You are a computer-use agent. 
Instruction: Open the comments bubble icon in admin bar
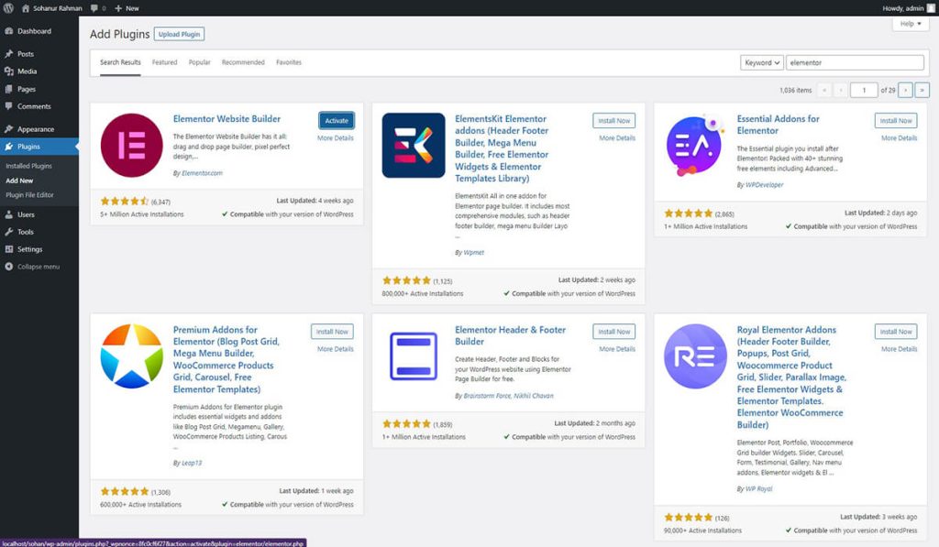(x=94, y=8)
